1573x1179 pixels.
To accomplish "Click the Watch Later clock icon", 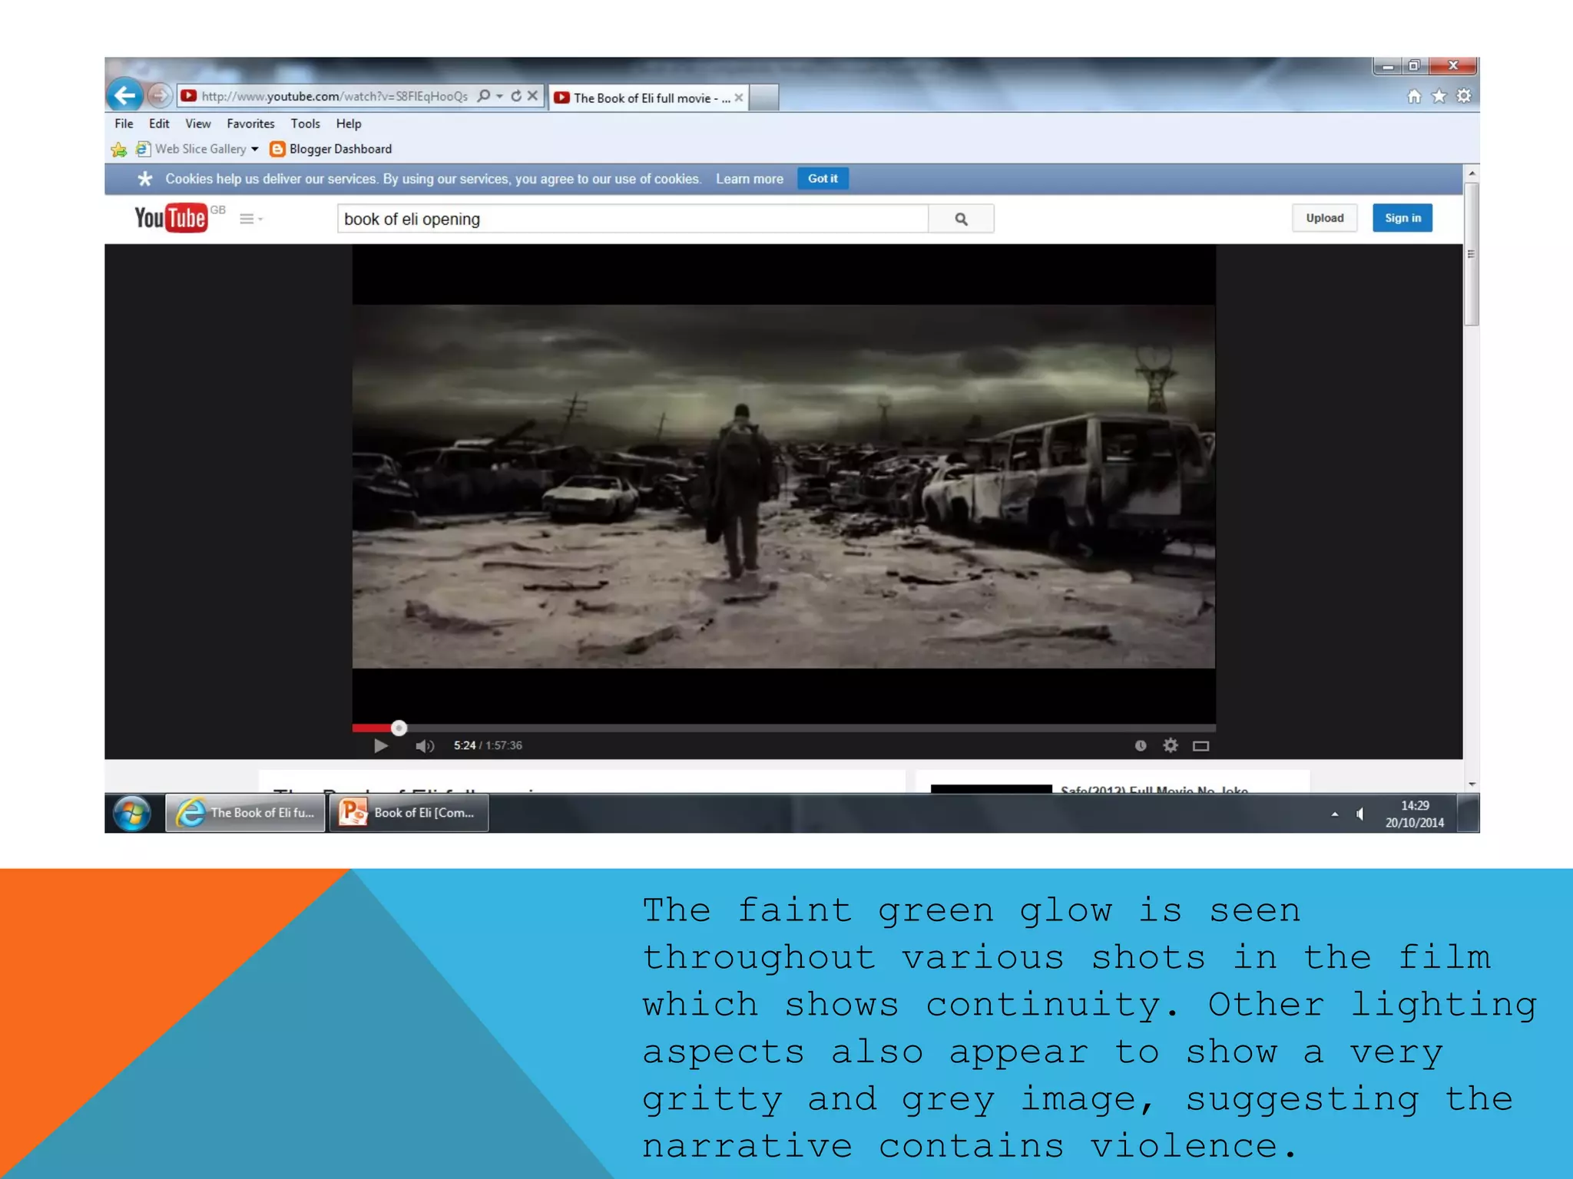I will point(1141,746).
